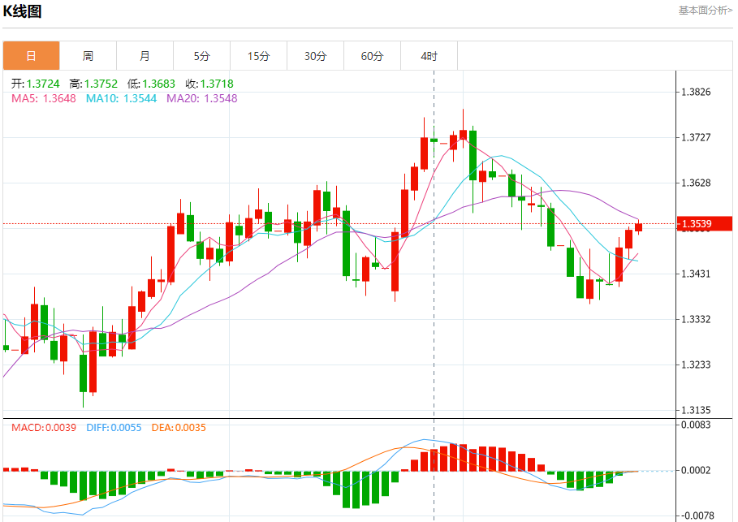Click the DIFF 0.0055 value label
738x522 pixels.
pos(114,428)
